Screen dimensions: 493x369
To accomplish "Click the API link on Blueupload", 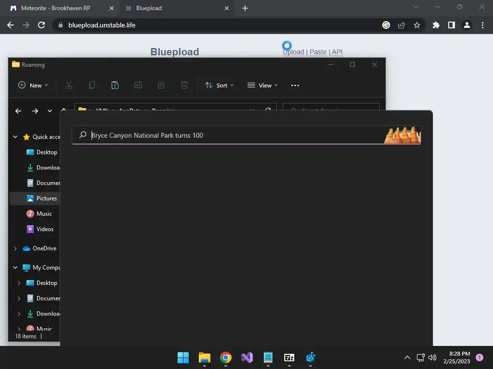I will coord(337,52).
